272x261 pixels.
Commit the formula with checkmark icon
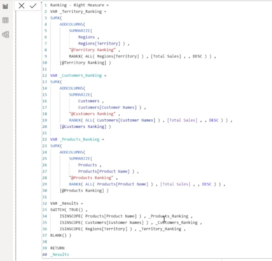click(x=33, y=6)
